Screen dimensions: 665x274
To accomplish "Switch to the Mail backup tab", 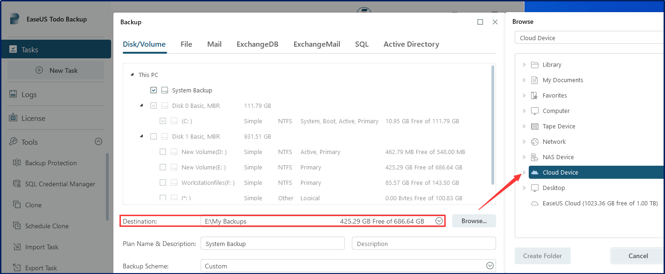I will (x=214, y=44).
